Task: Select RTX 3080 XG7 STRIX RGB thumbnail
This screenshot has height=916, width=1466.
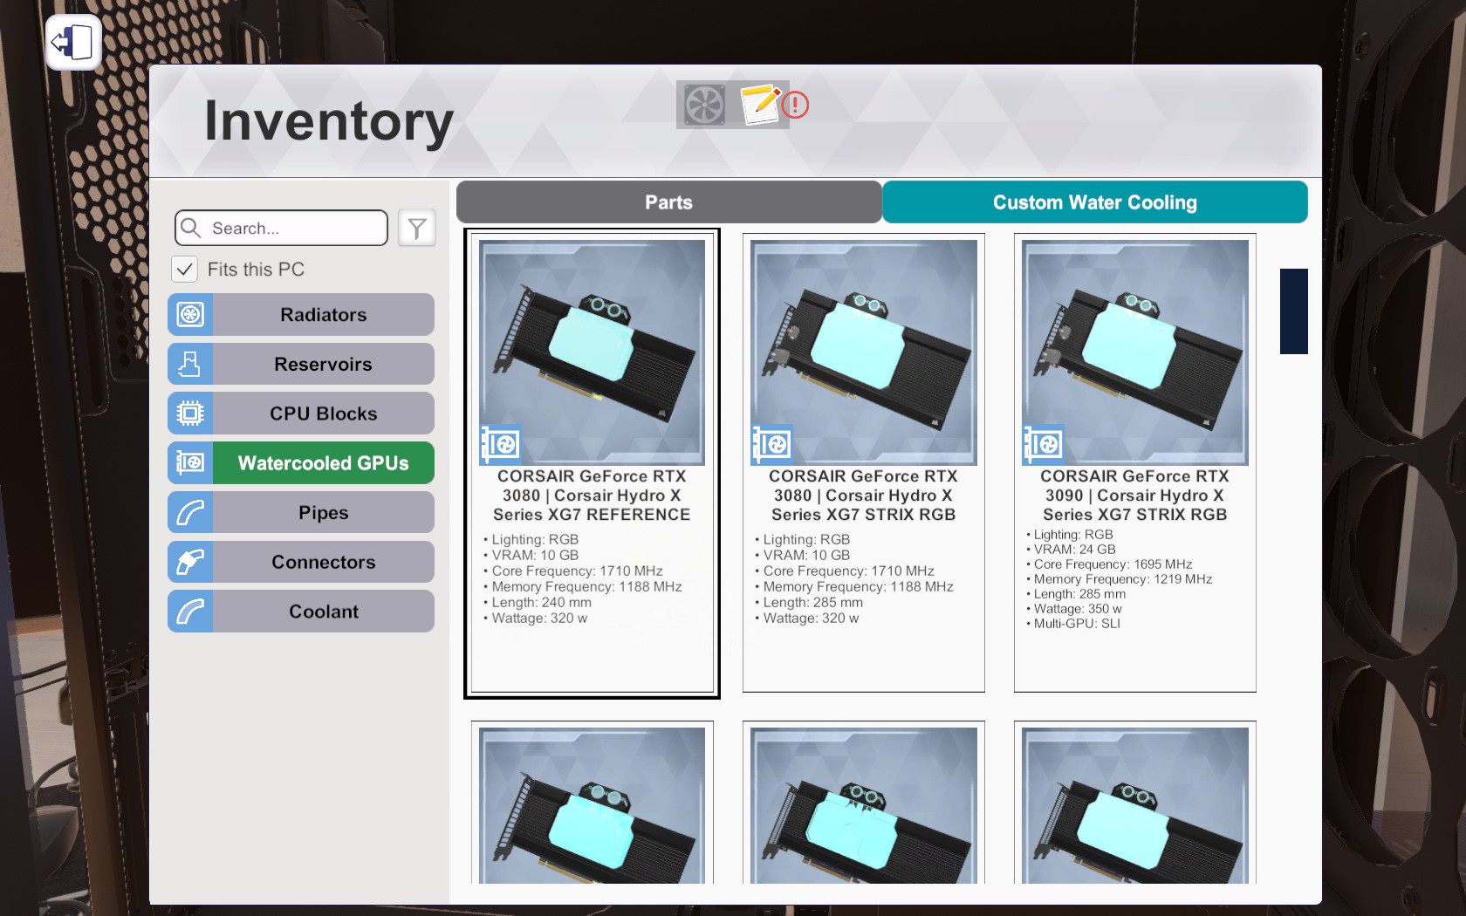Action: pos(864,352)
